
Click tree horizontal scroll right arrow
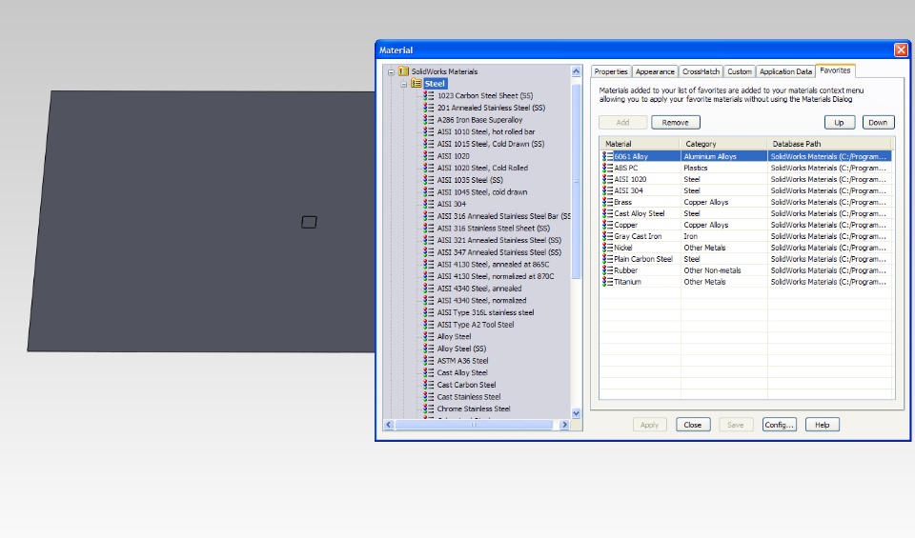[x=564, y=425]
